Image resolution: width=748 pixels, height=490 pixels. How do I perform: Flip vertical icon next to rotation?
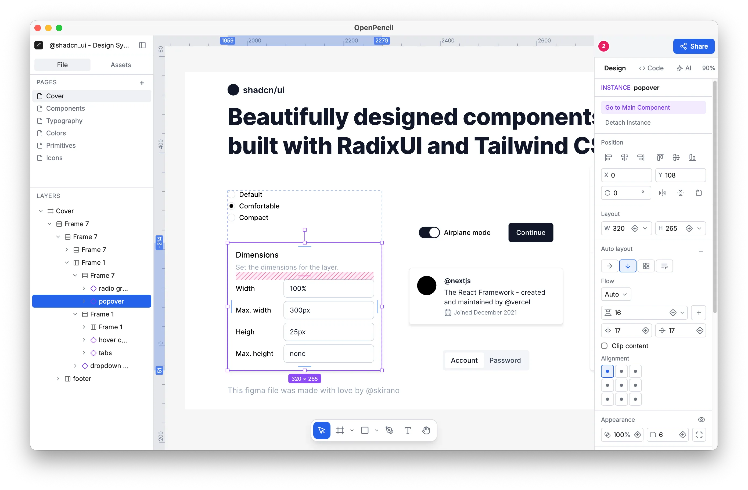[681, 193]
